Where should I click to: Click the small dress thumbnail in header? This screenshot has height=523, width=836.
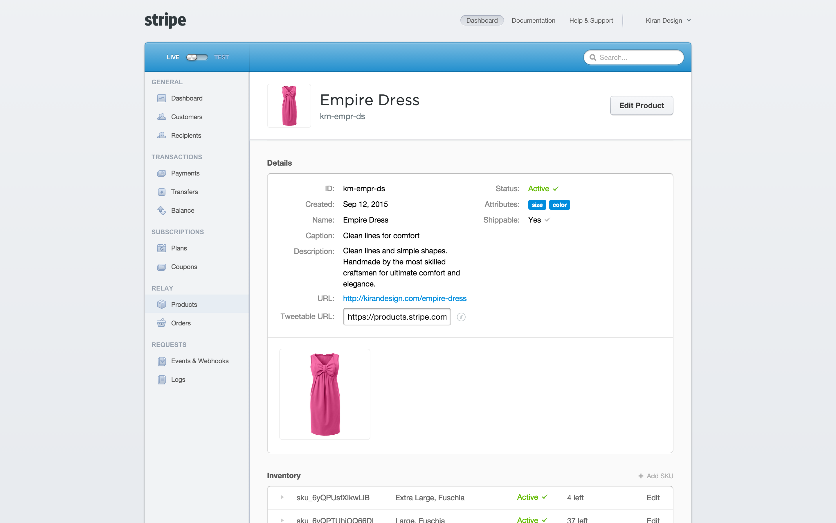(289, 106)
